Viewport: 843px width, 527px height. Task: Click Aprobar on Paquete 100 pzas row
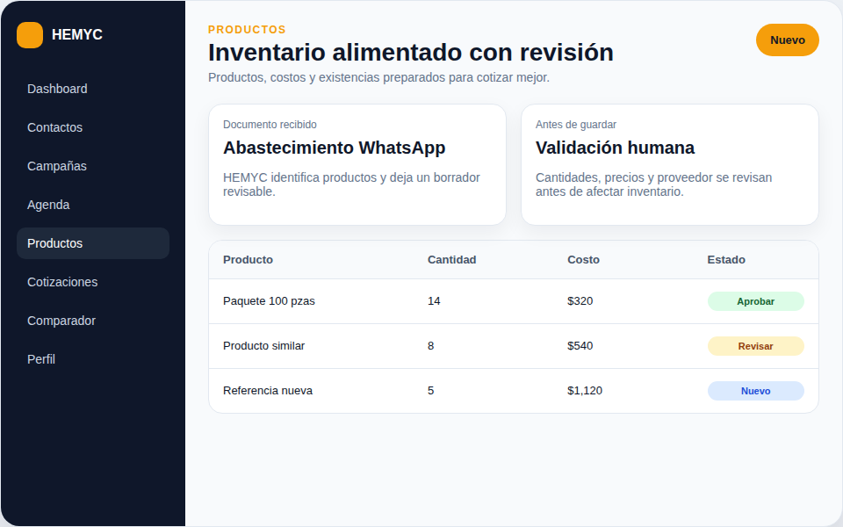(x=755, y=301)
